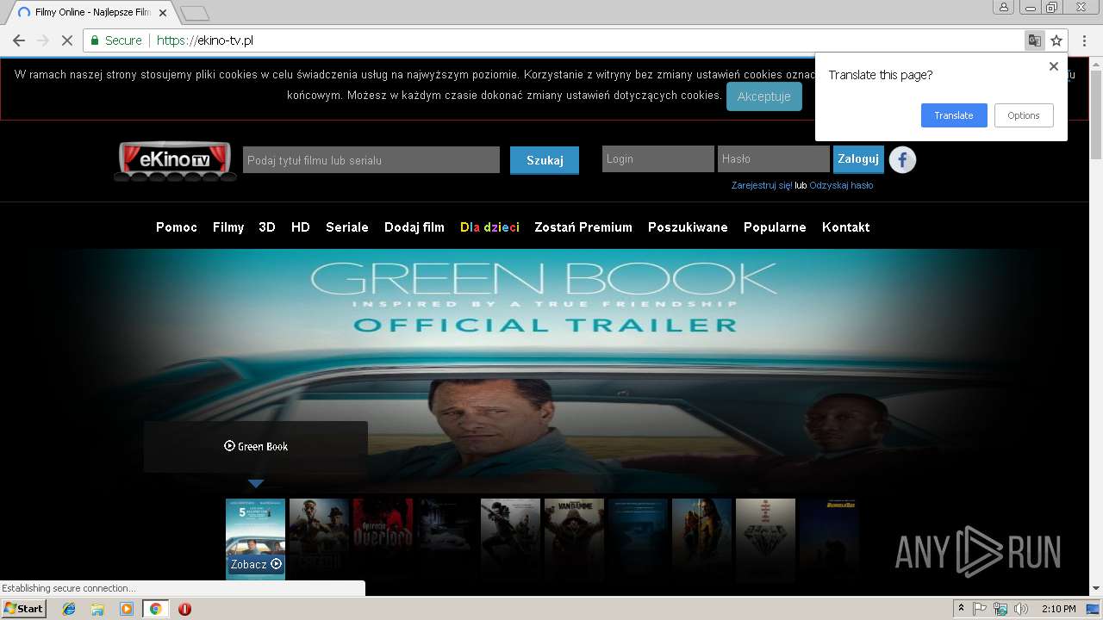Click the Chrome user profile icon
This screenshot has height=620, width=1103.
tap(1003, 8)
